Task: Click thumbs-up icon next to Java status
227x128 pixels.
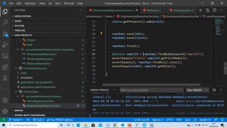Action: (195, 120)
